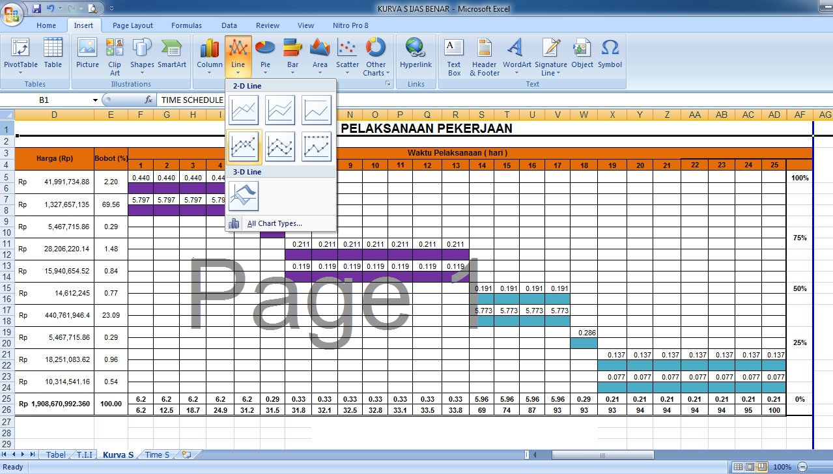The height and width of the screenshot is (474, 833).
Task: Switch to the Formulas ribbon tab
Action: [x=186, y=25]
